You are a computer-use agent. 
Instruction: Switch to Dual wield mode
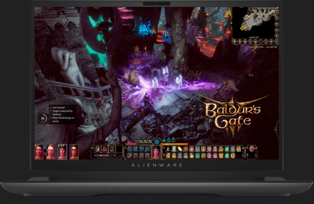(x=114, y=158)
